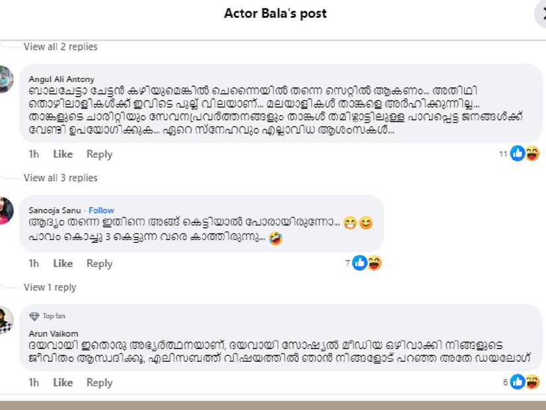Viewport: 546px width, 410px height.
Task: Expand View all 2 replies
Action: (x=60, y=47)
